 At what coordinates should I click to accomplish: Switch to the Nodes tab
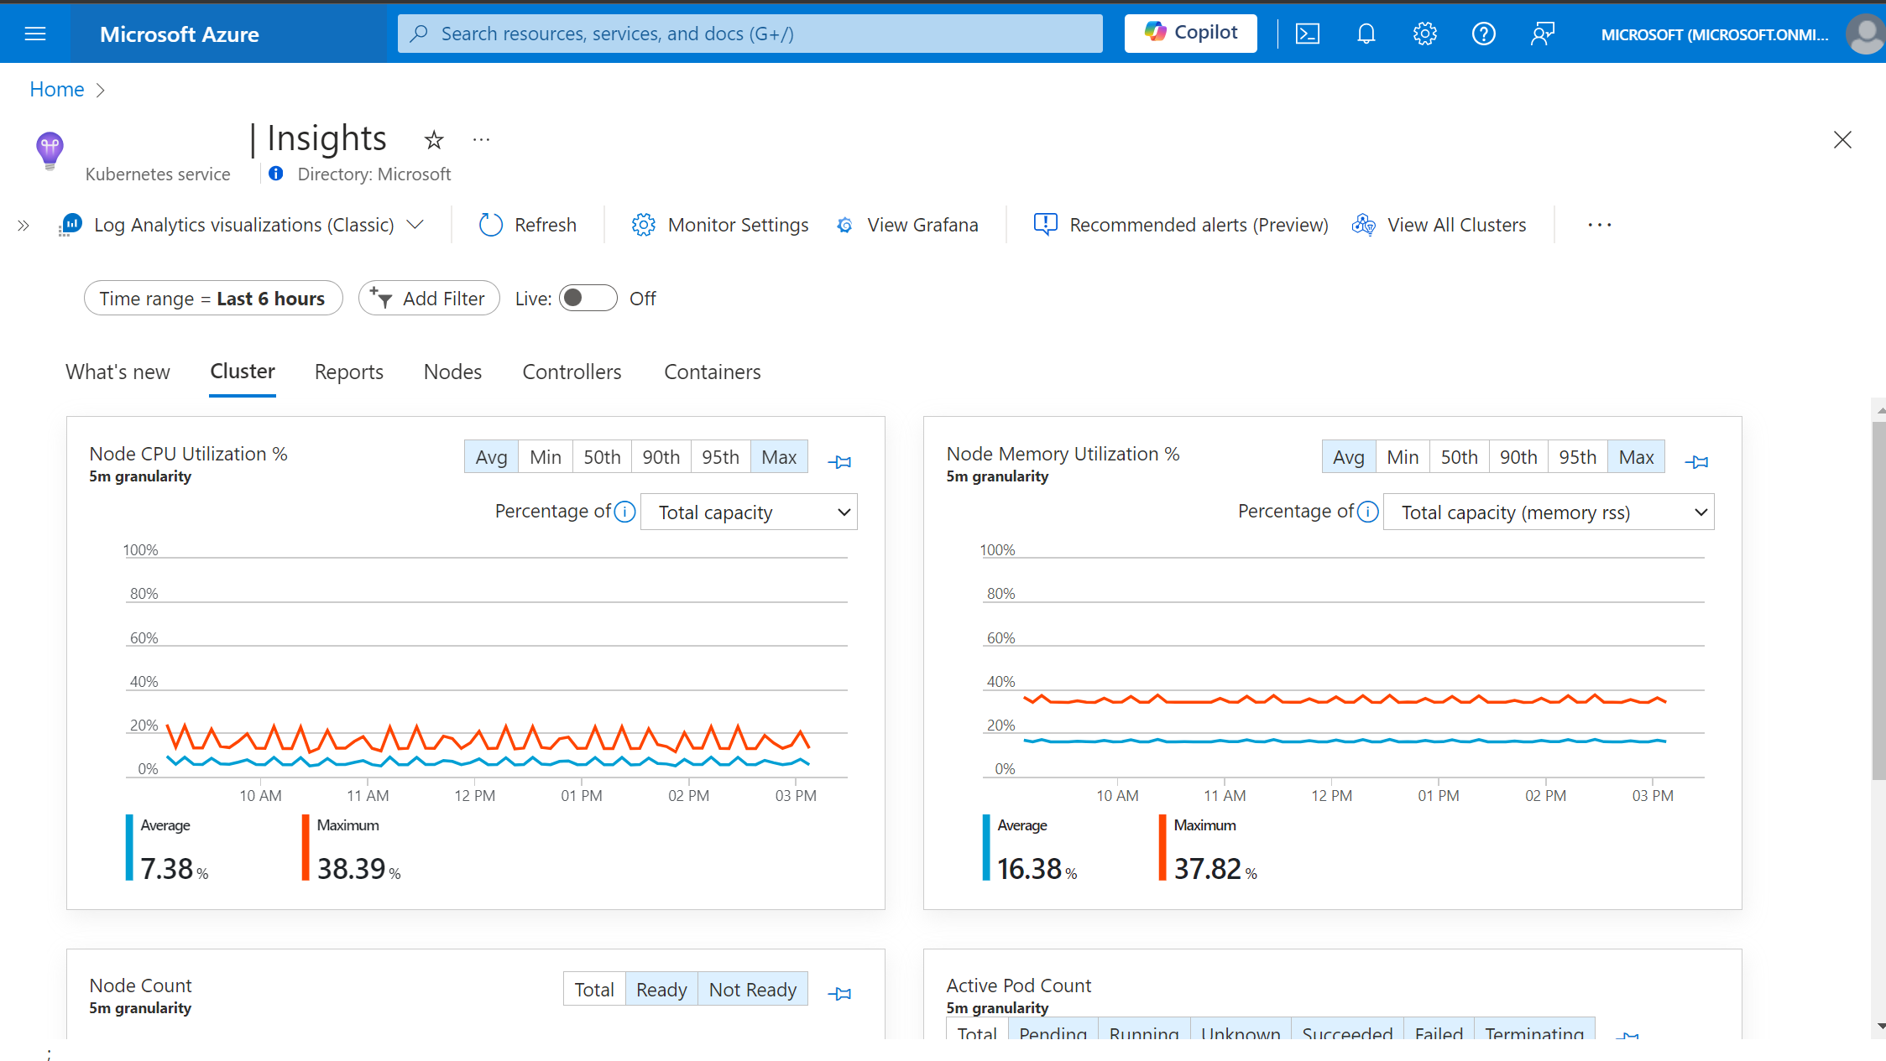[452, 372]
